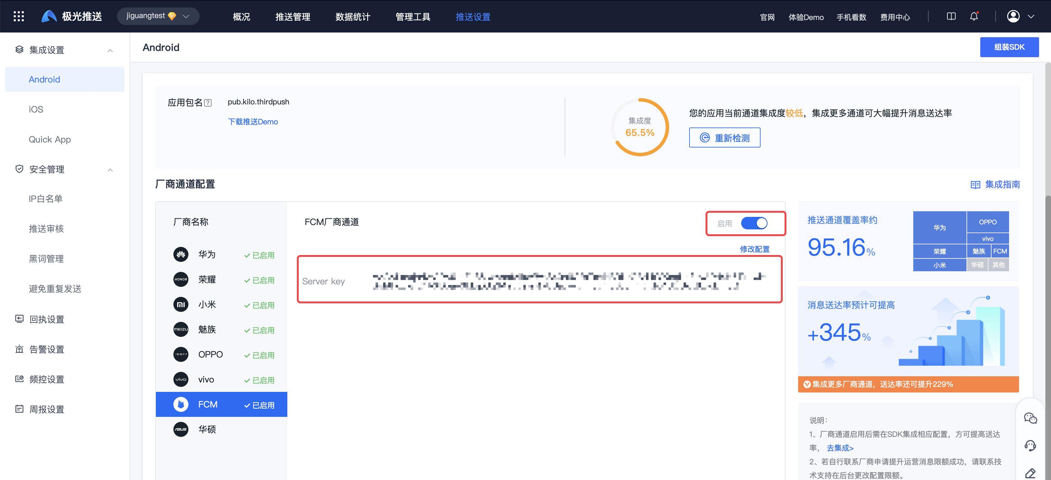Open the feedback edit pencil icon
The width and height of the screenshot is (1051, 480).
coord(1030,473)
